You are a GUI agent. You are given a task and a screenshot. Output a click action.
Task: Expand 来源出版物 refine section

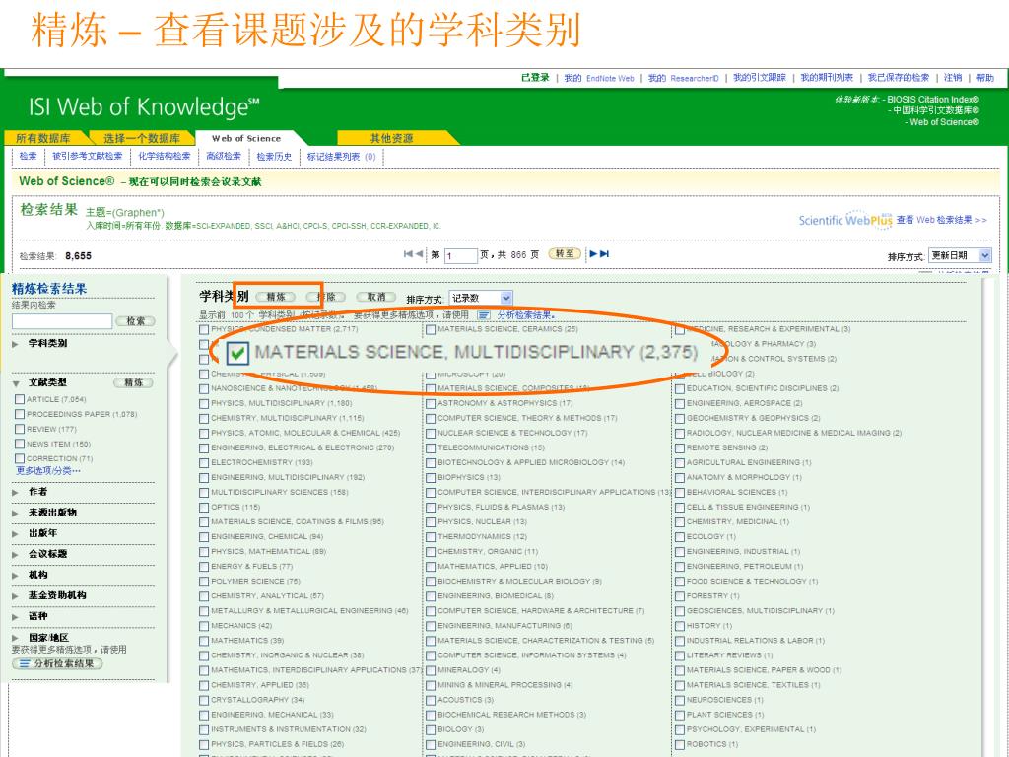tap(16, 513)
